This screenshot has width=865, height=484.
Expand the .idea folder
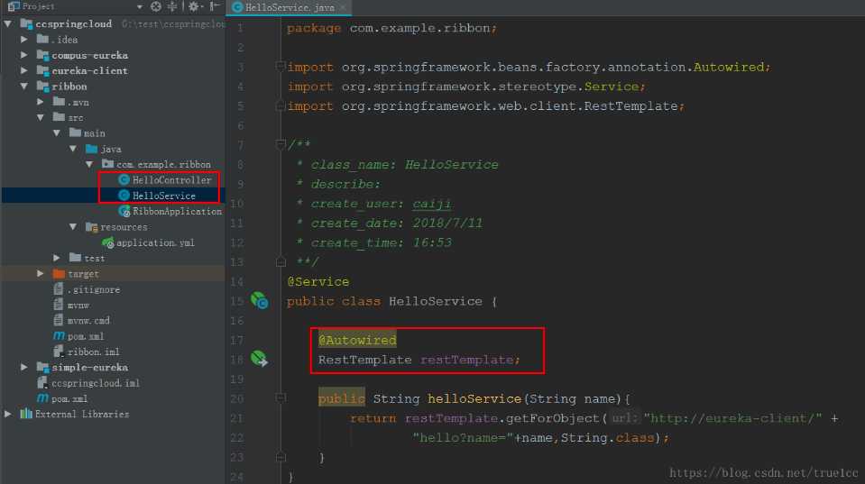(23, 39)
